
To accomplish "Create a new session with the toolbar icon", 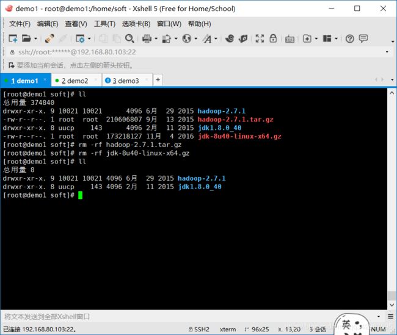I will (13, 38).
